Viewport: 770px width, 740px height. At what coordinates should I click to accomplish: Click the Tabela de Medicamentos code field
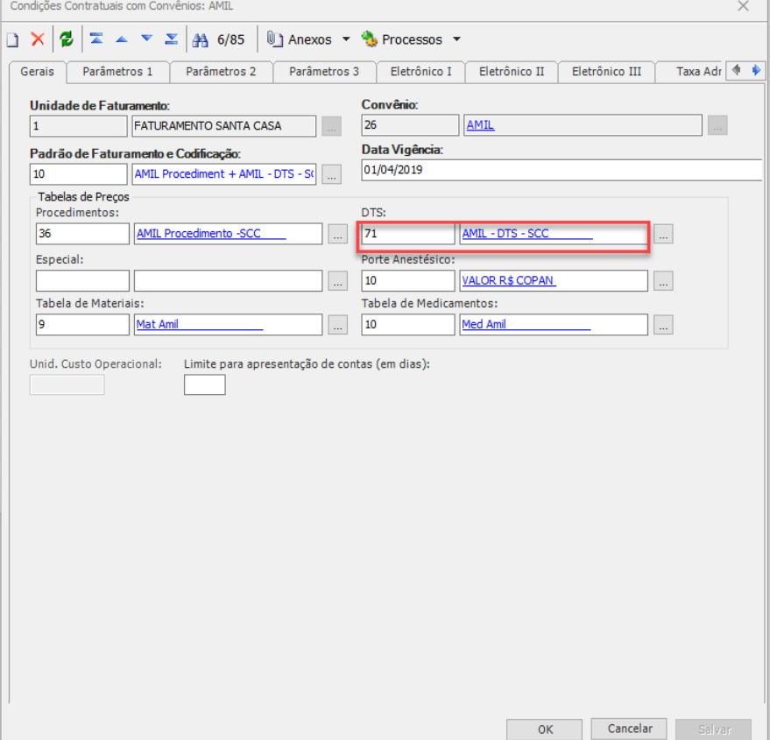pos(408,325)
